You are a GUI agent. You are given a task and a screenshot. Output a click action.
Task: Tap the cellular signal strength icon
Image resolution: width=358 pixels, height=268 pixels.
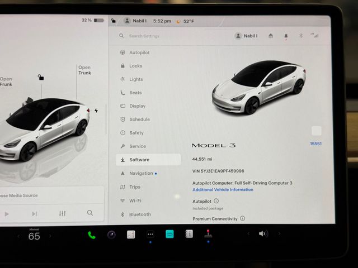tap(314, 35)
